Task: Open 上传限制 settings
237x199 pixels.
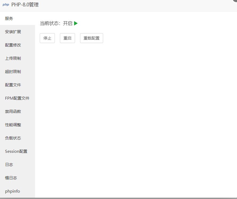Action: pyautogui.click(x=17, y=58)
